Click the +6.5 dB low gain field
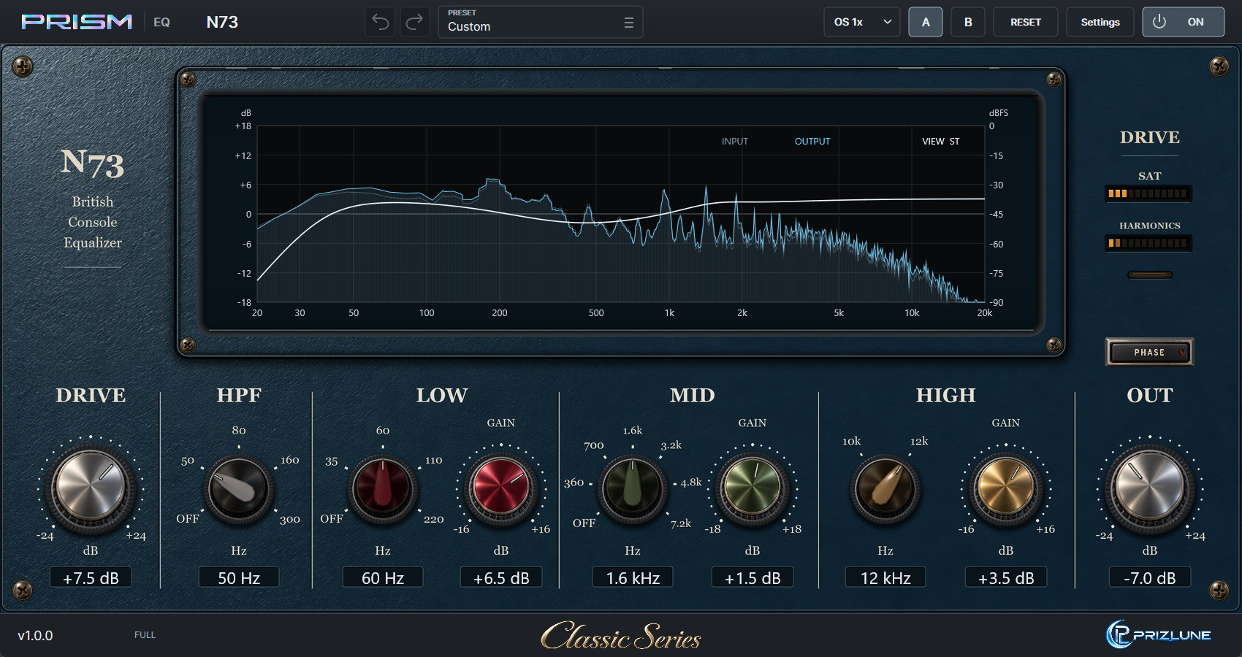The height and width of the screenshot is (657, 1242). point(501,577)
